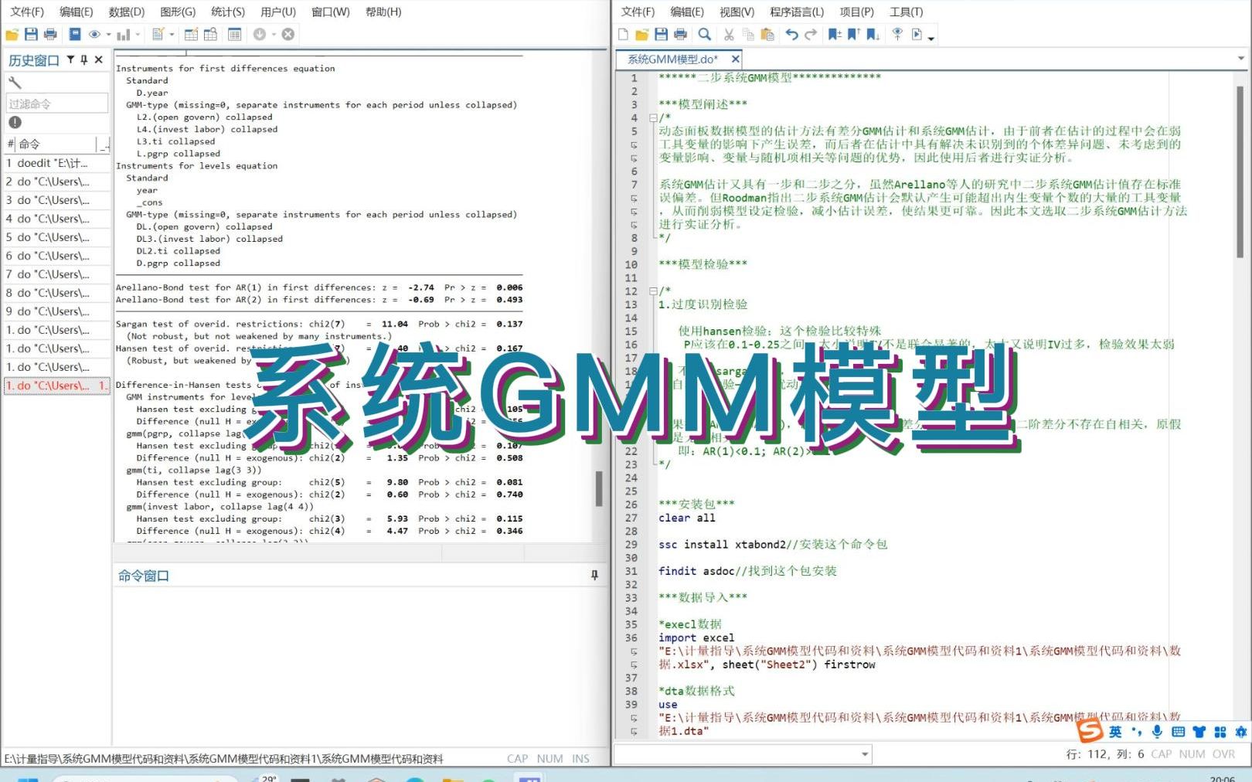Click the Break (X) icon in Stata toolbar
Viewport: 1252px width, 782px height.
(x=288, y=34)
